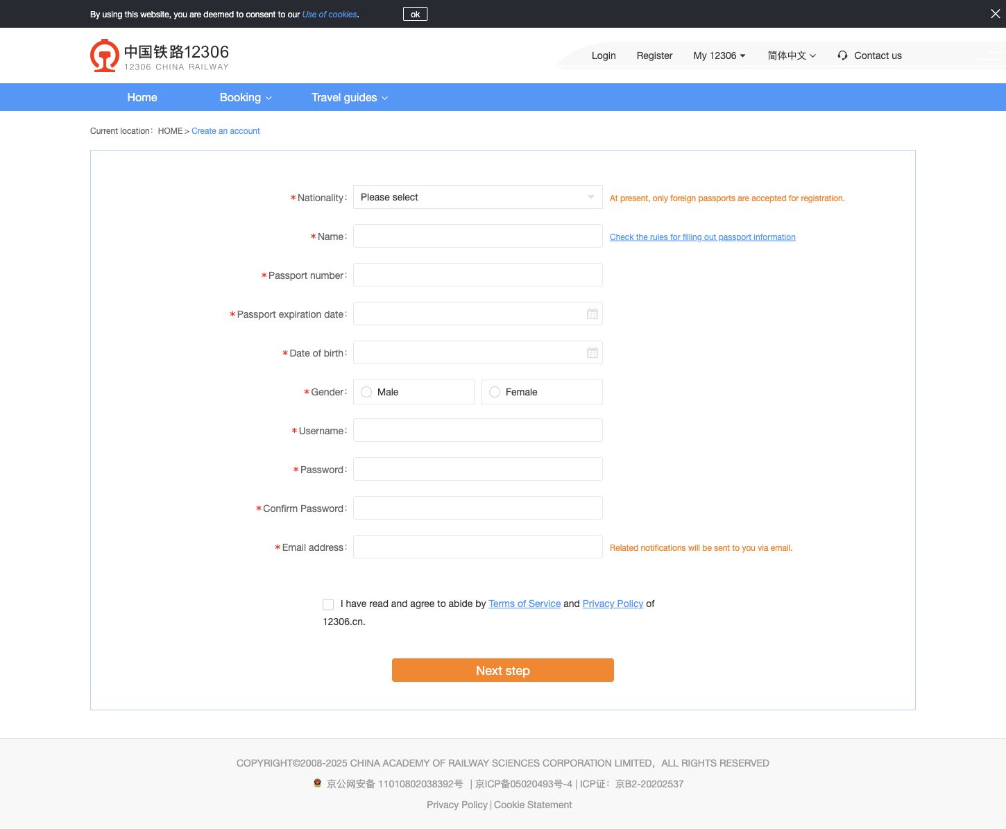Go to the Home tab
The height and width of the screenshot is (829, 1006).
click(x=142, y=97)
